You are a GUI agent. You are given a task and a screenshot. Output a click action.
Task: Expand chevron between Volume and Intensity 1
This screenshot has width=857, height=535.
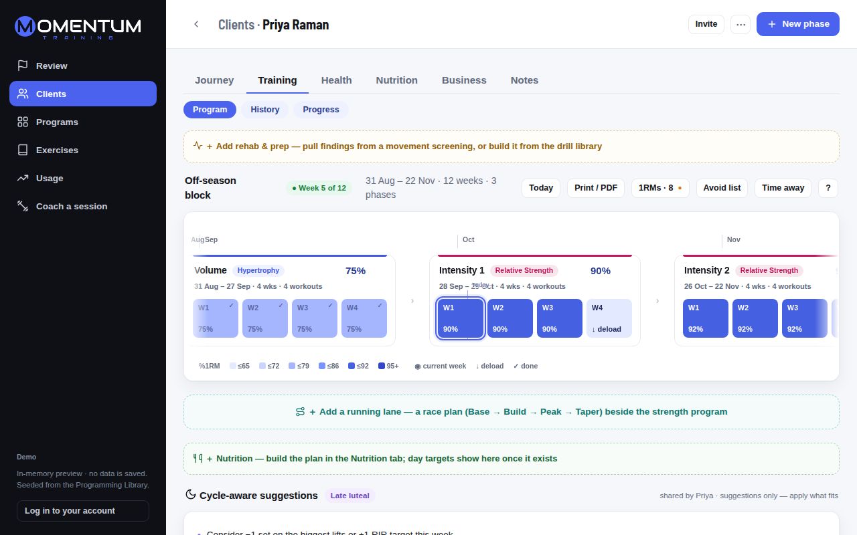pyautogui.click(x=412, y=301)
